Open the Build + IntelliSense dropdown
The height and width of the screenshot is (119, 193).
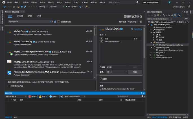click(74, 96)
